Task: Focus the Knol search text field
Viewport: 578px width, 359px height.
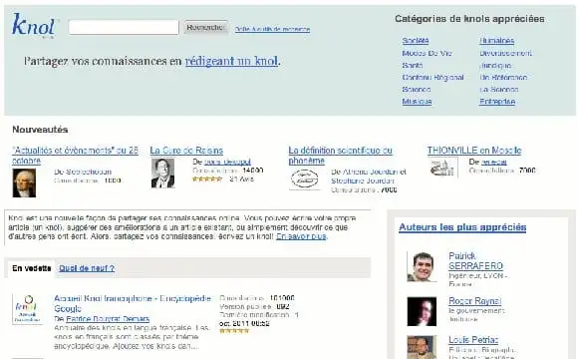Action: pos(124,27)
